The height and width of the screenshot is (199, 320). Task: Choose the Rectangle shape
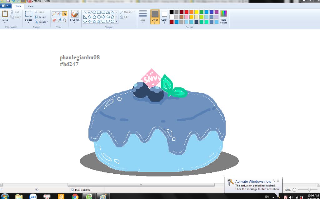click(99, 12)
